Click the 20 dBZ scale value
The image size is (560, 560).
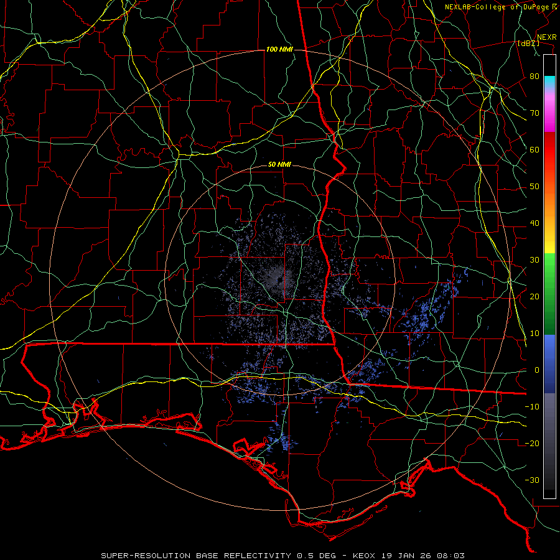[534, 297]
